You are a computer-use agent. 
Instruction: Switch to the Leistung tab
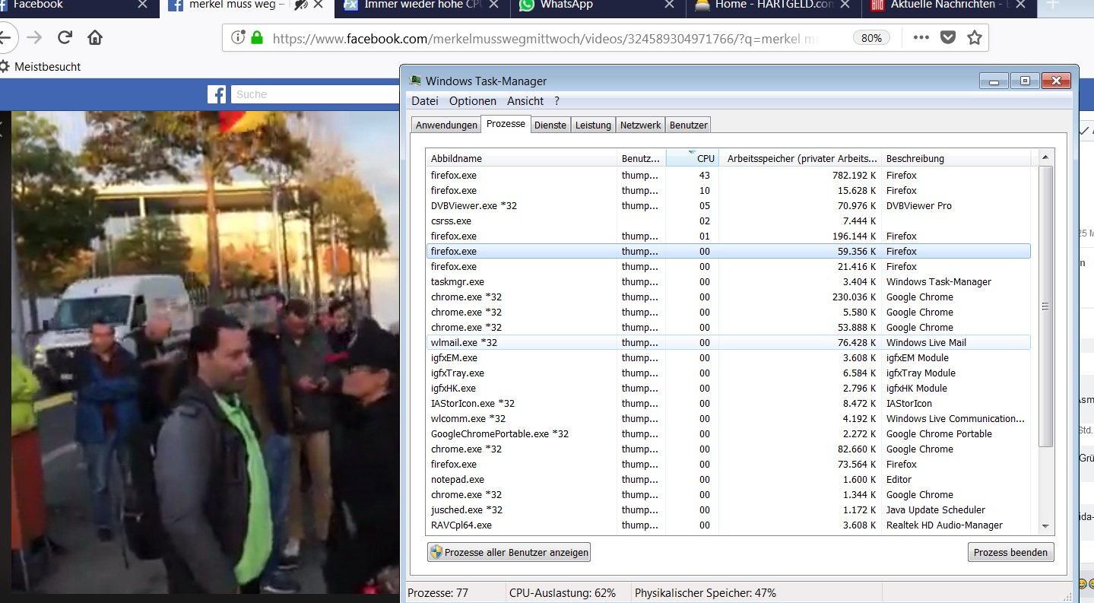(x=593, y=125)
